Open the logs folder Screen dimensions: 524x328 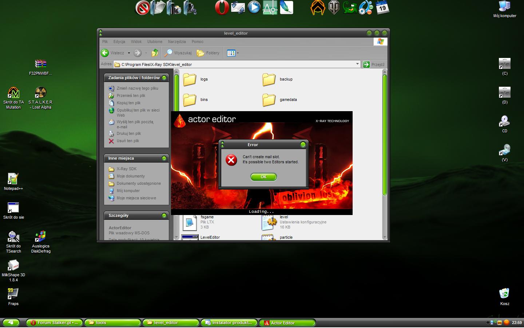(190, 79)
